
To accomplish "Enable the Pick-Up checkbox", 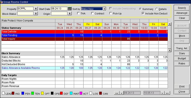I will pos(111,13).
